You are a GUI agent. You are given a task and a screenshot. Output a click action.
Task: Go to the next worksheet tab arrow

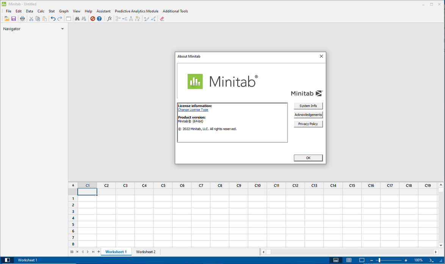pyautogui.click(x=88, y=252)
